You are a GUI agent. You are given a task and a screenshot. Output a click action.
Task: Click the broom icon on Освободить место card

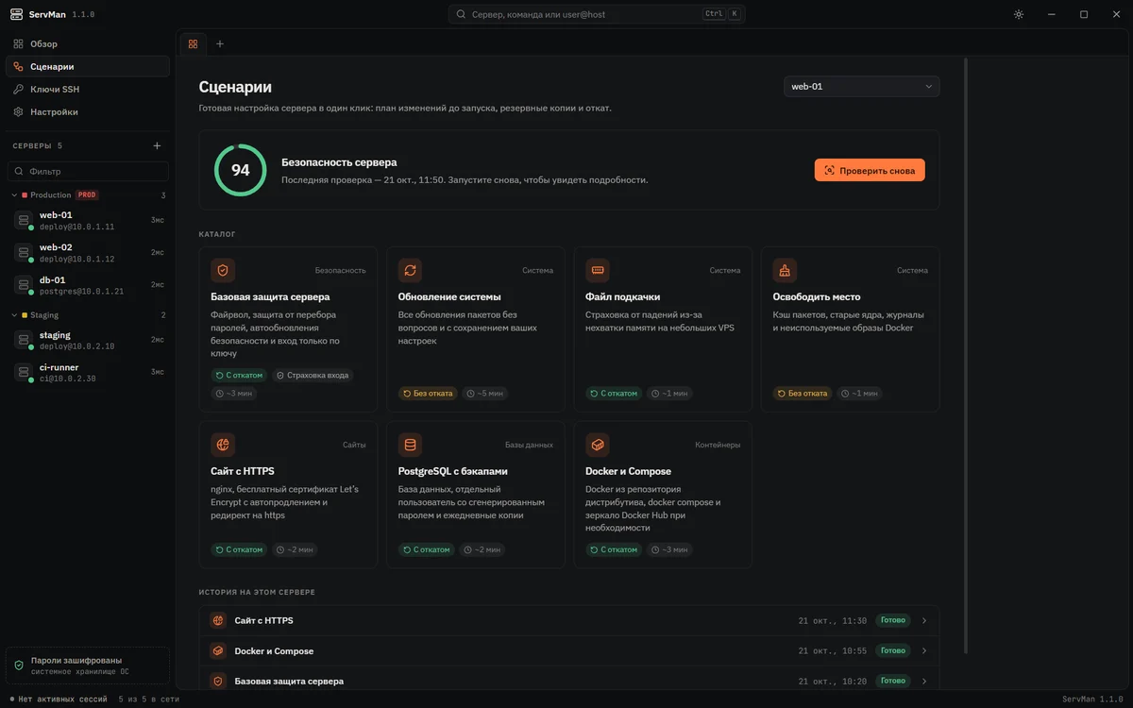[785, 270]
